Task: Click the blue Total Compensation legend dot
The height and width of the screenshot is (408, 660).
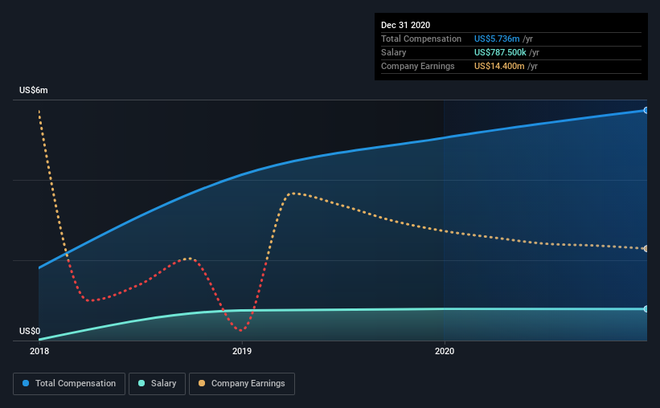Action: (x=26, y=383)
